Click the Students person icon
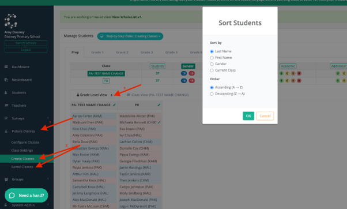This screenshot has height=209, width=347. tap(6, 92)
